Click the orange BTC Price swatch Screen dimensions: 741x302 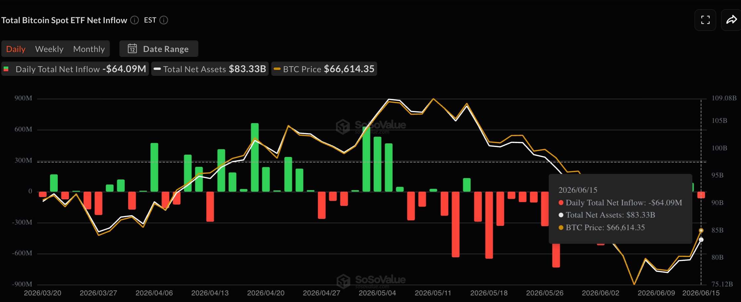pos(277,69)
